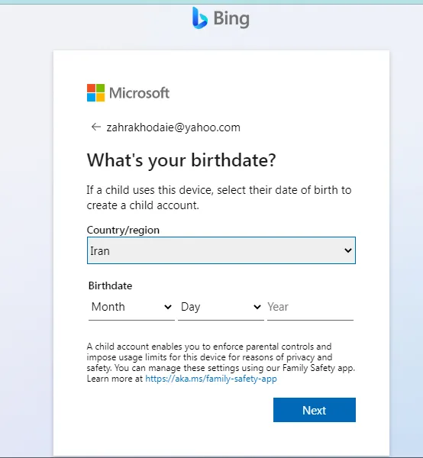Click the Bing logo icon
Screen dimensions: 423x458
point(200,18)
